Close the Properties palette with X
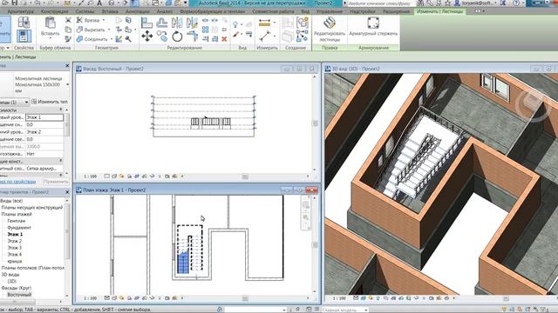 pyautogui.click(x=67, y=66)
